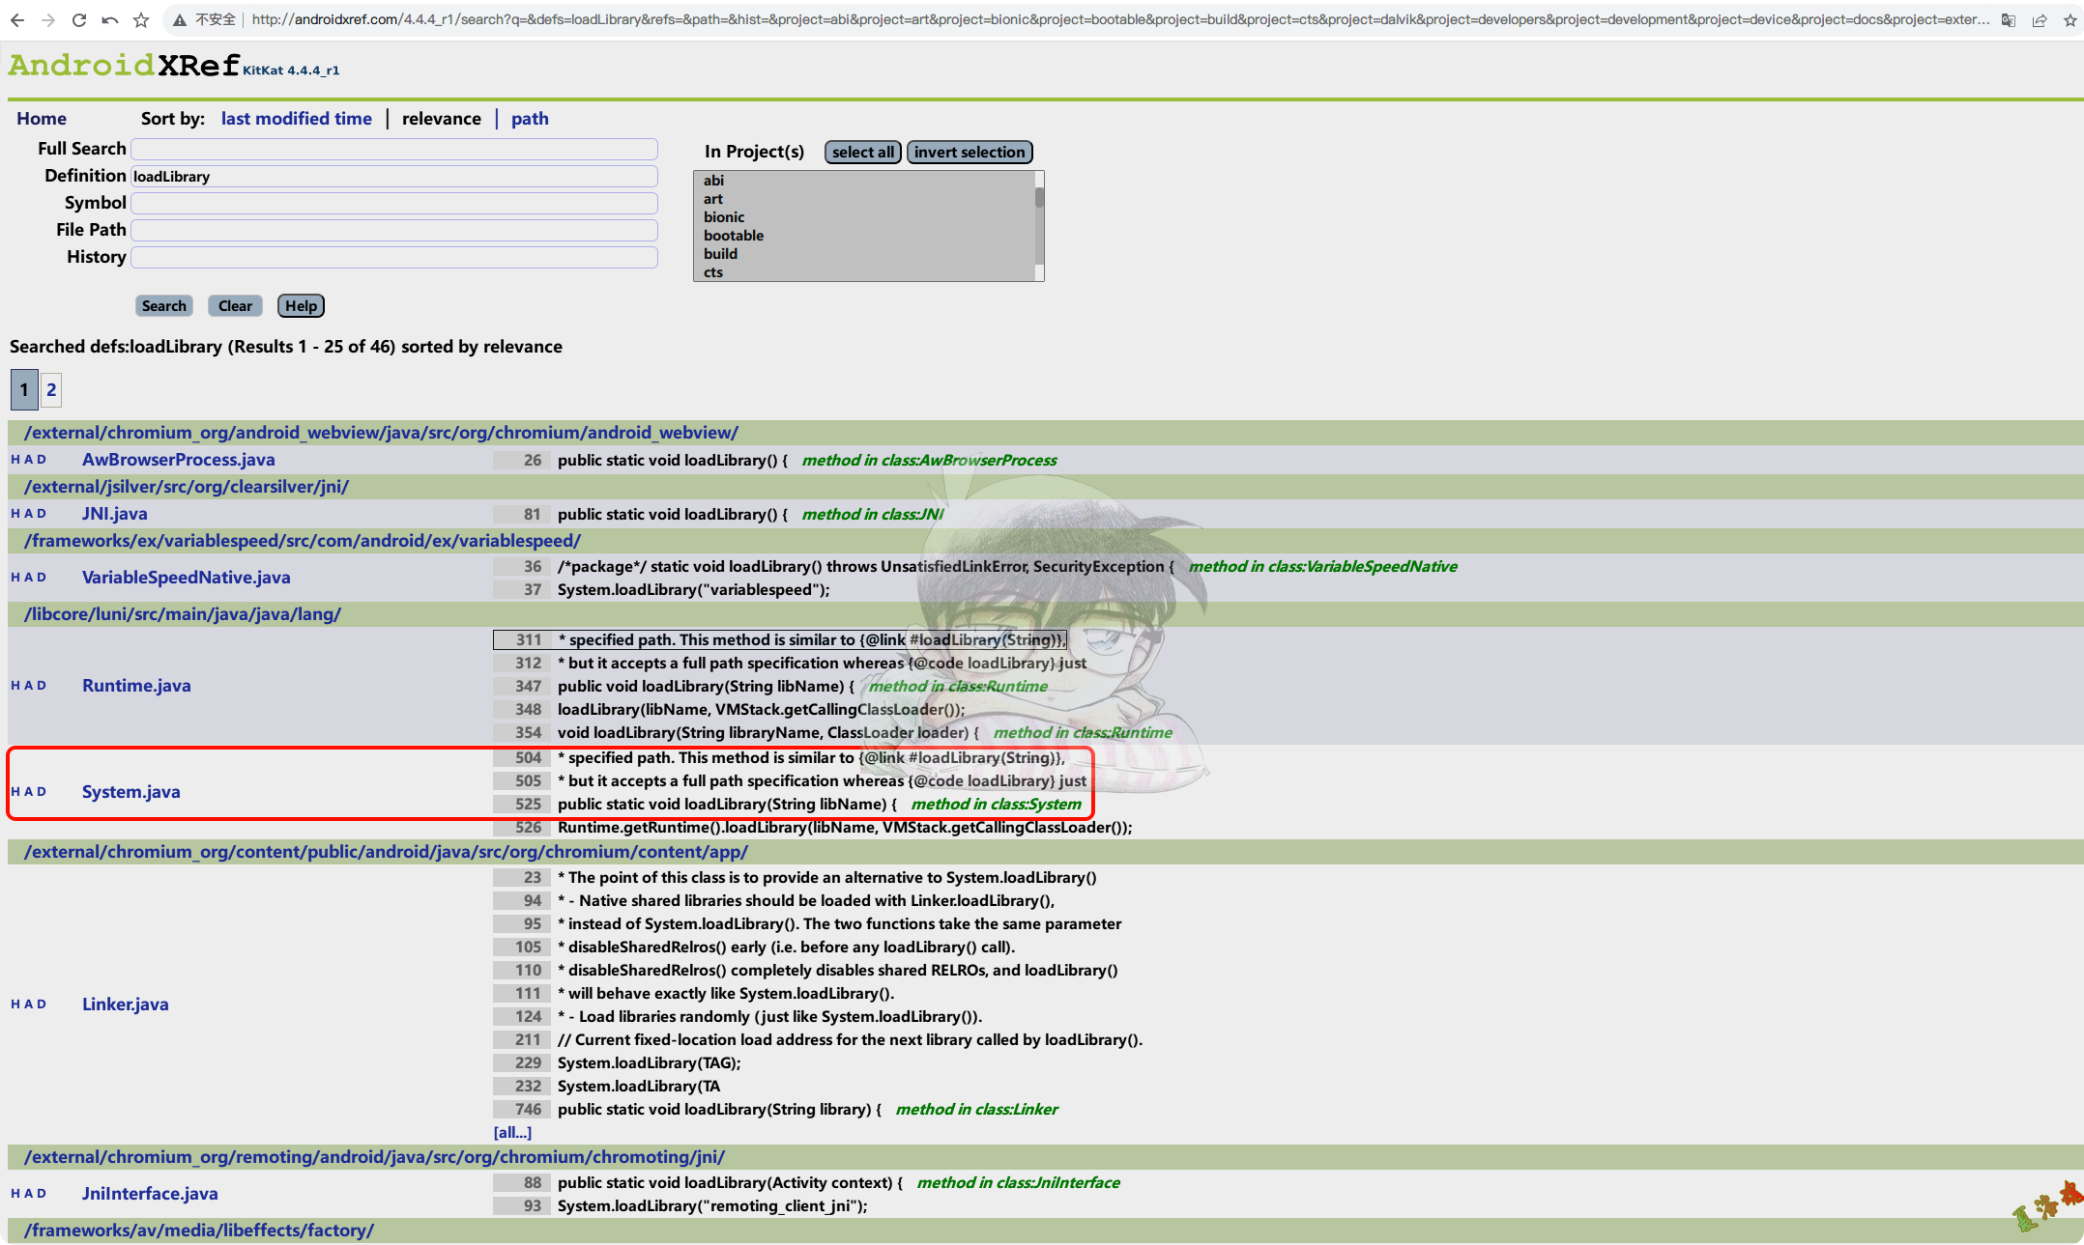Open results page 2

click(51, 390)
